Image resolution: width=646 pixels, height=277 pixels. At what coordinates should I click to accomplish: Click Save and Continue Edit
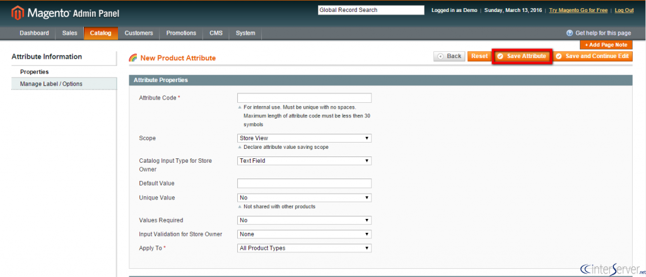point(592,56)
